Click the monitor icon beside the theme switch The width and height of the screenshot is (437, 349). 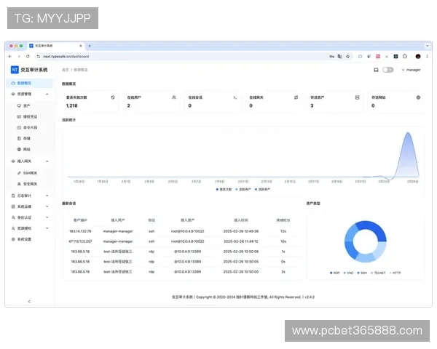pyautogui.click(x=376, y=70)
